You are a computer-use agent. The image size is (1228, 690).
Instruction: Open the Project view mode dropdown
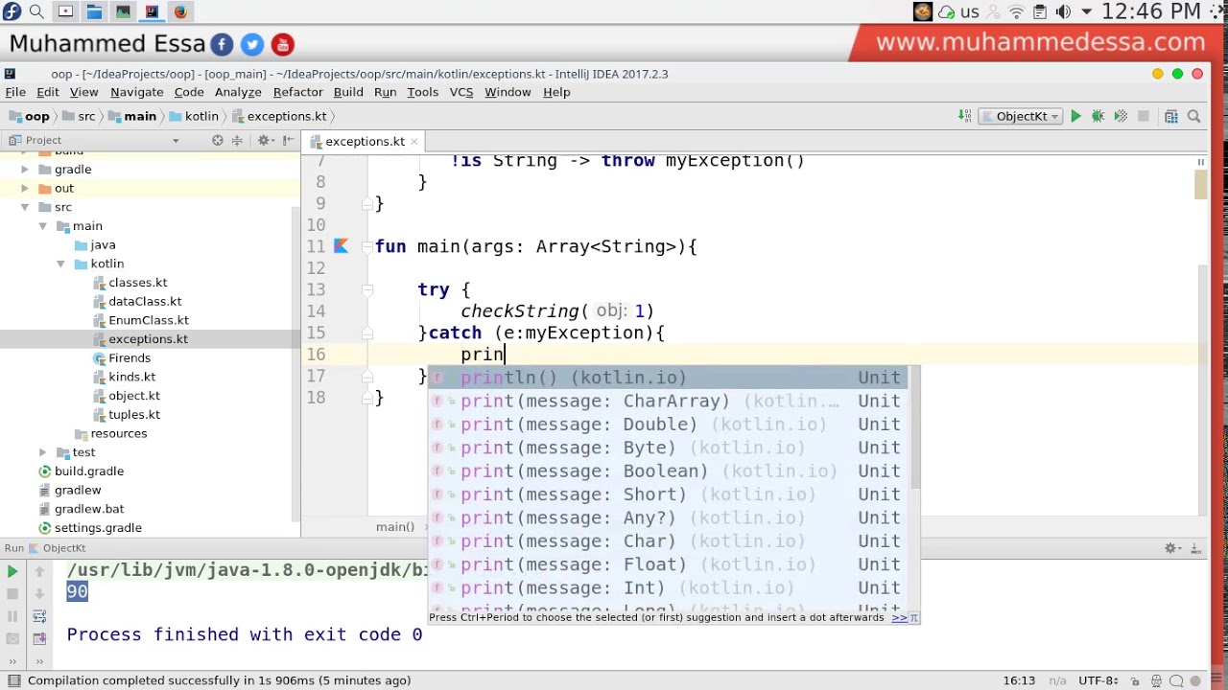(176, 141)
